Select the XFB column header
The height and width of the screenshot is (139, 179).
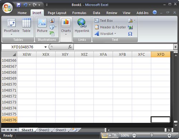pyautogui.click(x=122, y=54)
